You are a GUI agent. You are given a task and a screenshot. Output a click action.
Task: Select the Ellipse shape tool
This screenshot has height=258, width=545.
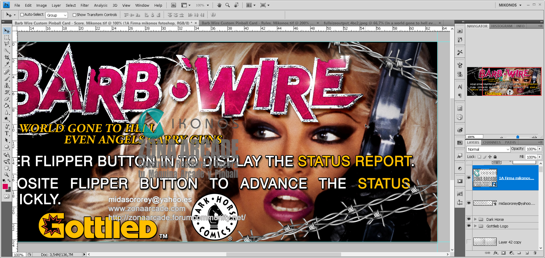point(6,147)
